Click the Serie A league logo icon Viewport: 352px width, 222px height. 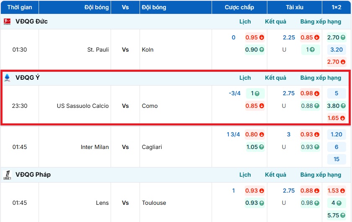7,78
